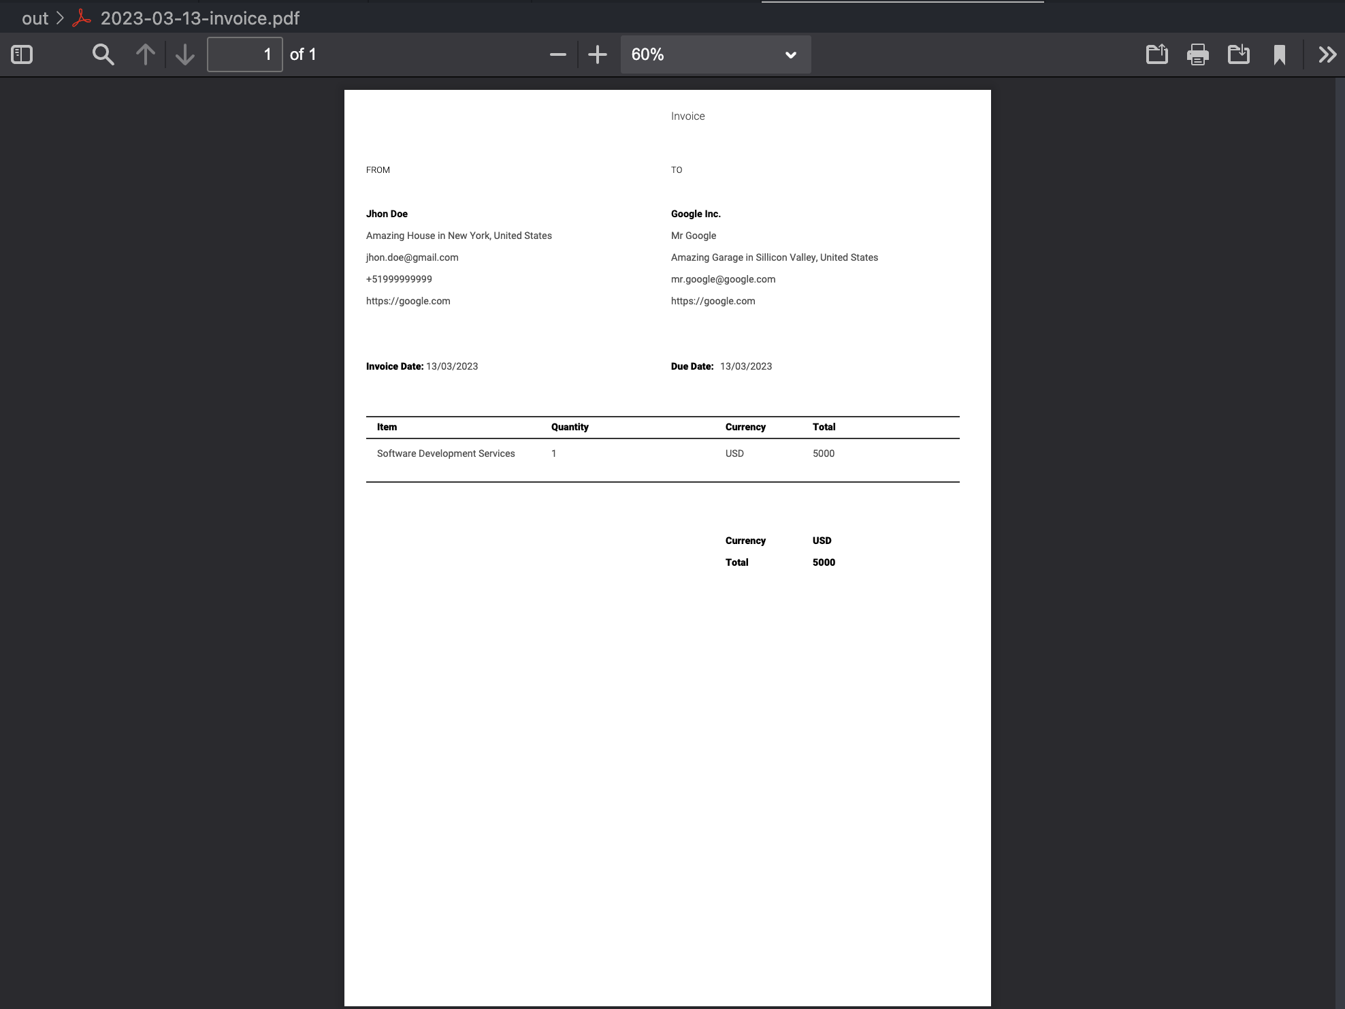1345x1009 pixels.
Task: Click the Software Development Services row
Action: click(x=446, y=453)
